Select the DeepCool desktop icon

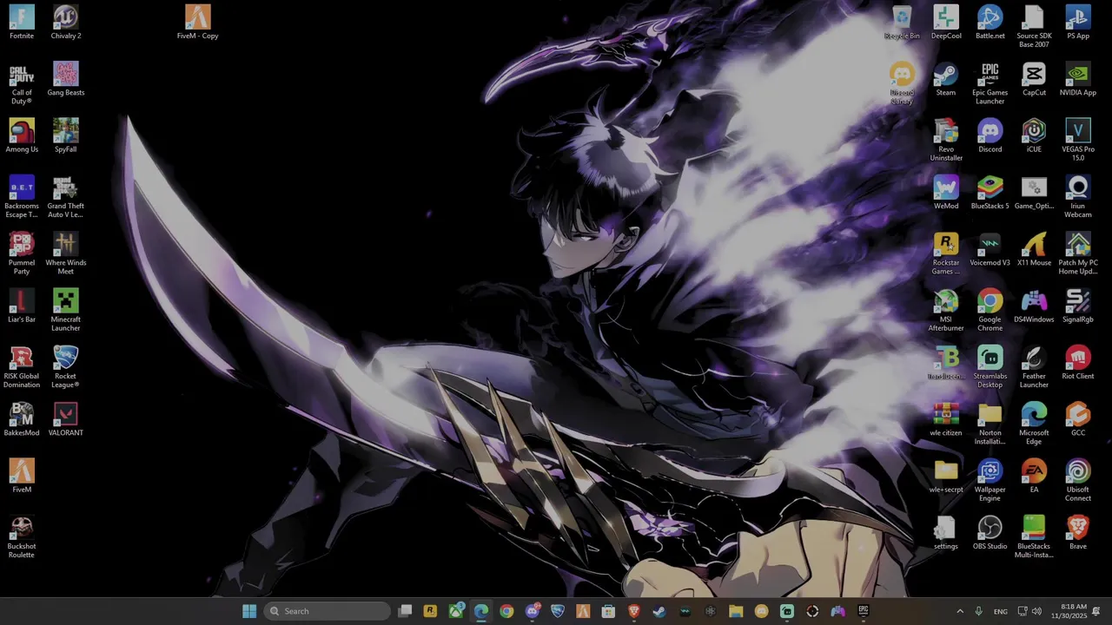pos(946,22)
